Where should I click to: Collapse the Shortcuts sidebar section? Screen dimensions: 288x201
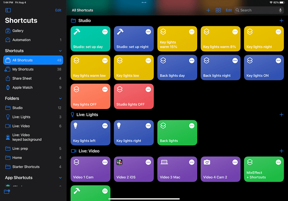point(60,51)
